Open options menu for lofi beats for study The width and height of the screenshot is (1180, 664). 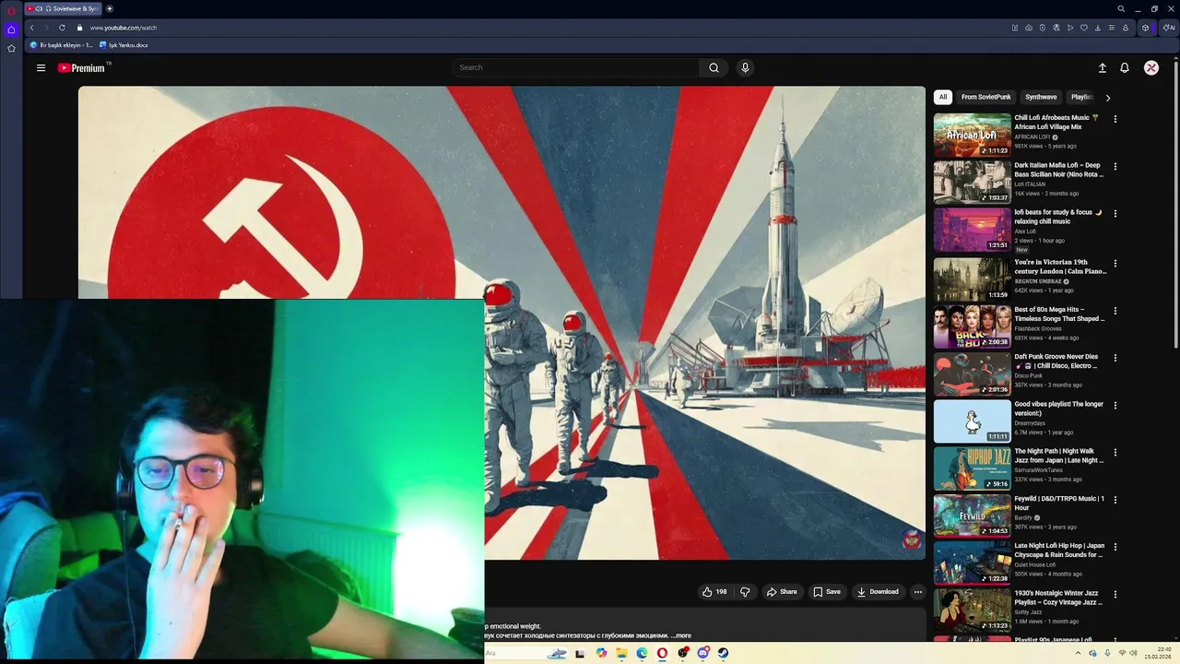tap(1115, 214)
